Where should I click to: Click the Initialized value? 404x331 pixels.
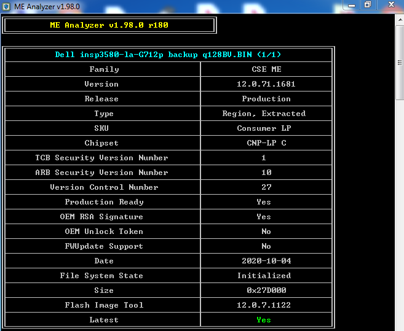tap(264, 276)
